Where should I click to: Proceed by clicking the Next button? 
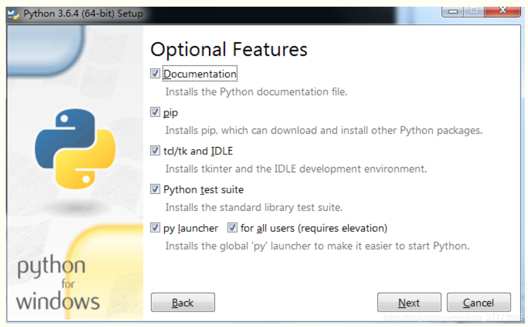(x=409, y=302)
